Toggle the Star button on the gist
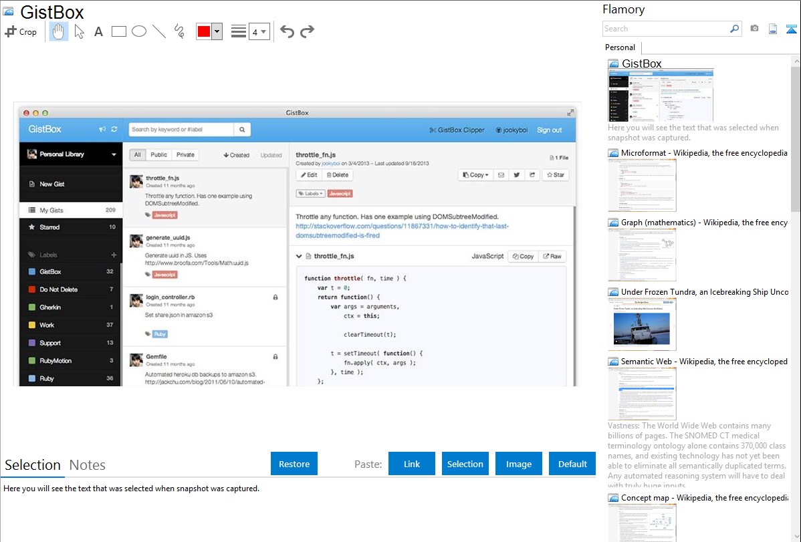Screen dimensions: 801x542 (x=556, y=174)
